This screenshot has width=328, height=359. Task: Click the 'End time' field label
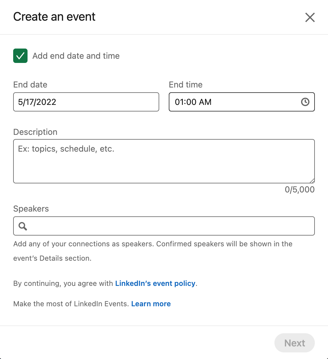pyautogui.click(x=186, y=85)
